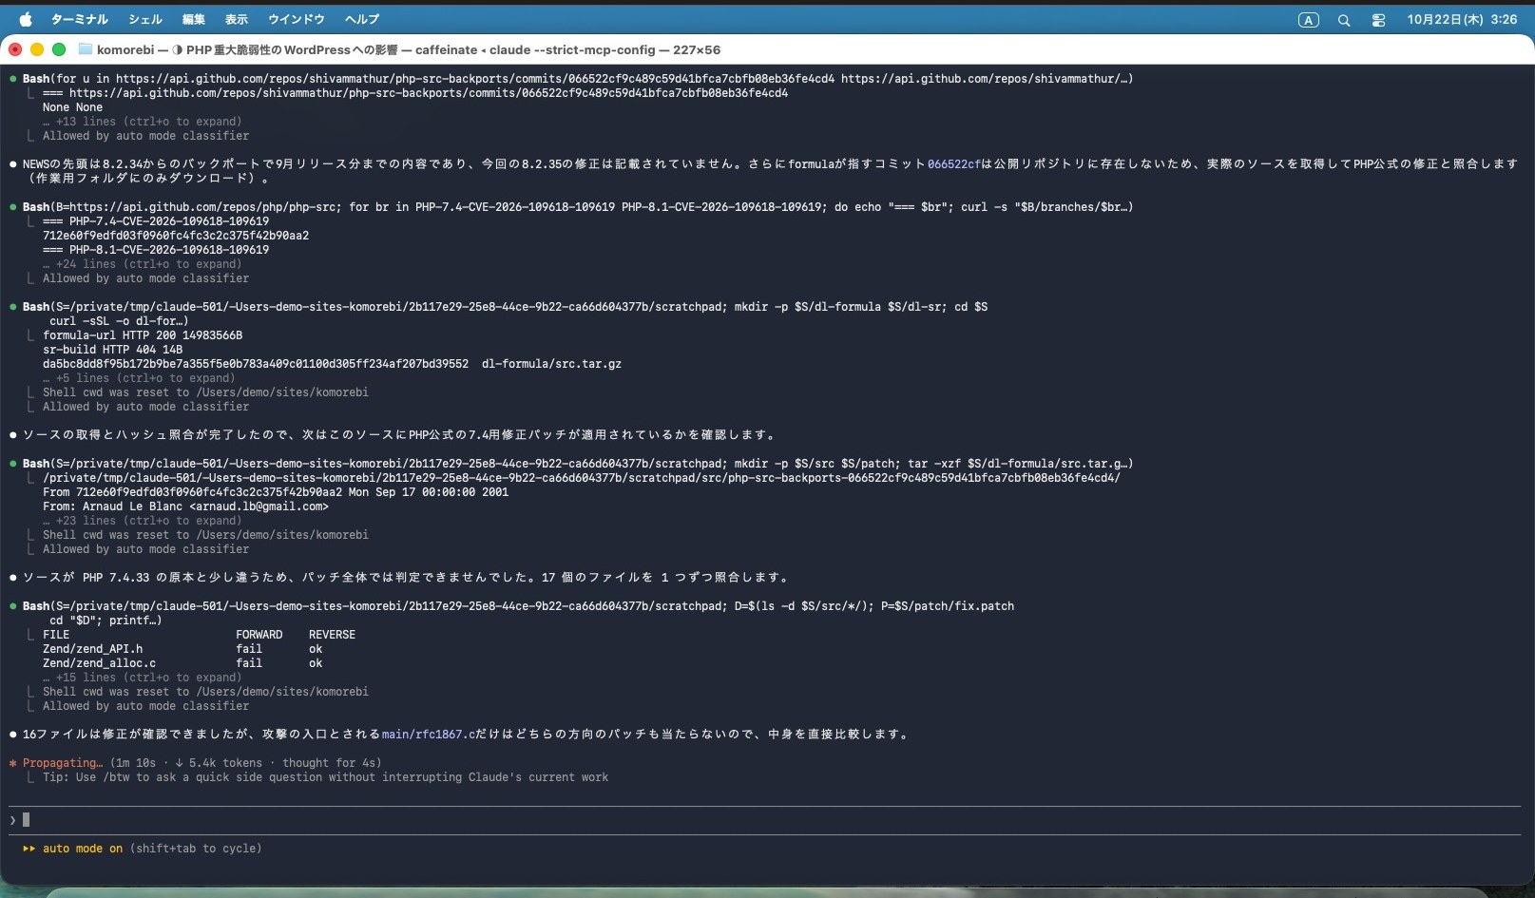Click the komorebi folder icon in title bar

tap(86, 49)
